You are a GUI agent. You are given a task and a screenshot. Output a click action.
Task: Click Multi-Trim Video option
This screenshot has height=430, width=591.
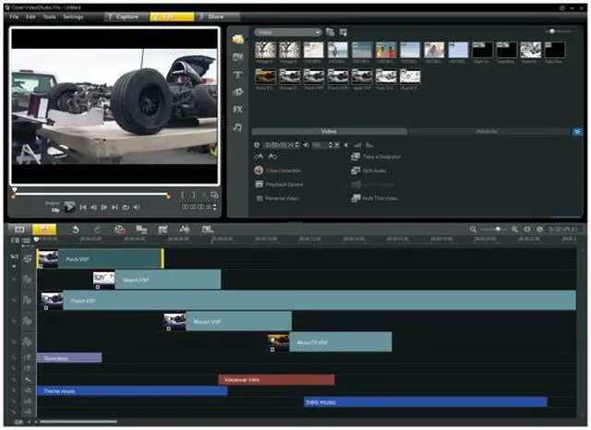pyautogui.click(x=375, y=198)
